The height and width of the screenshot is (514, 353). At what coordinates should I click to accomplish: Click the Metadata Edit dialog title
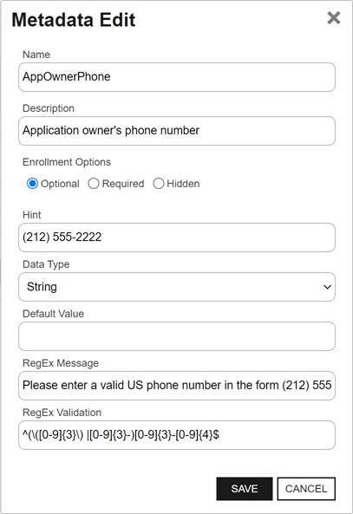click(74, 20)
